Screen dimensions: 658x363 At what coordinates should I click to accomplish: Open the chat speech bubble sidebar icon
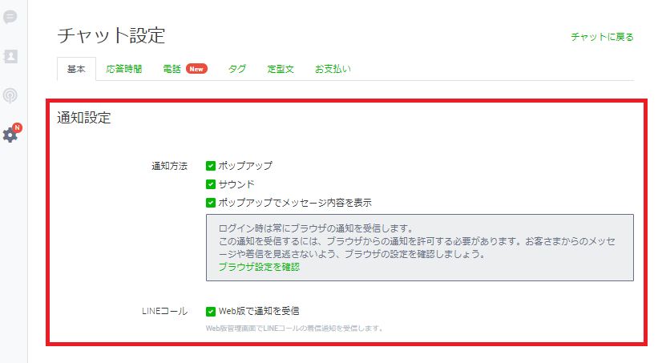pyautogui.click(x=10, y=17)
